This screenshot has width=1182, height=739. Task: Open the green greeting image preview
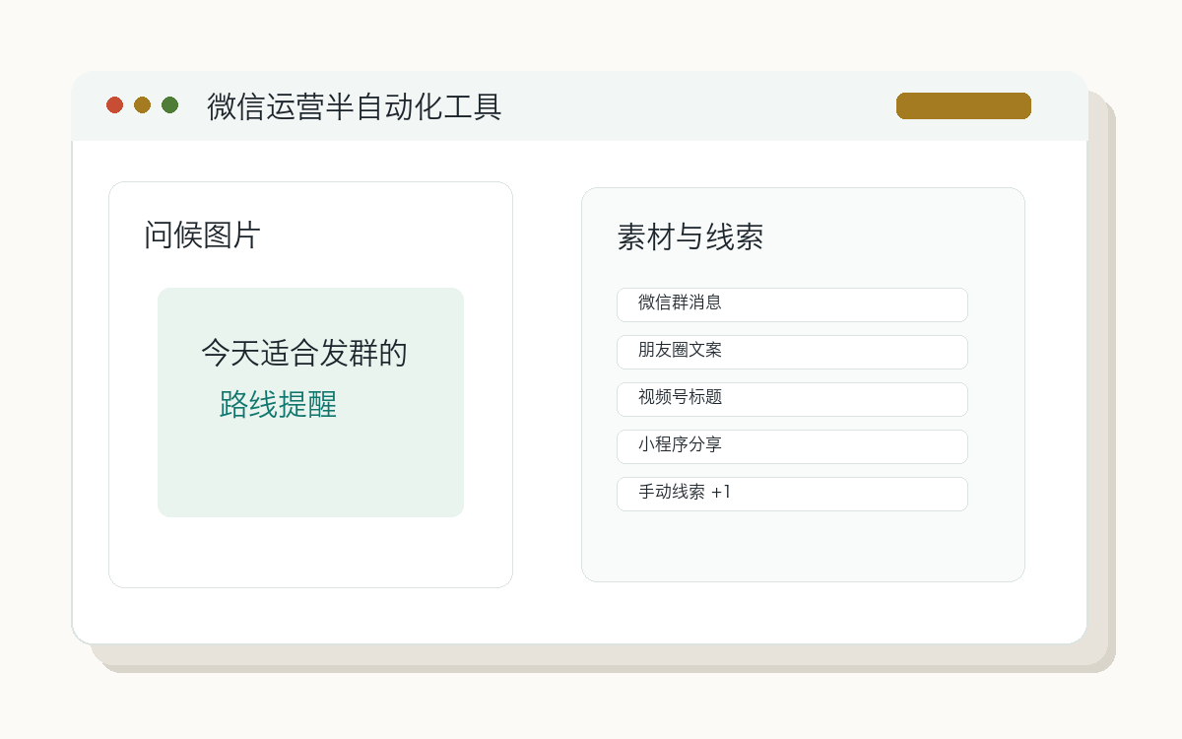[310, 402]
